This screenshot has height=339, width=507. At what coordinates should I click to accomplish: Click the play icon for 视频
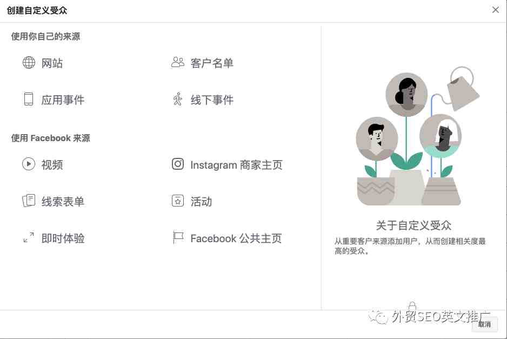click(x=29, y=164)
